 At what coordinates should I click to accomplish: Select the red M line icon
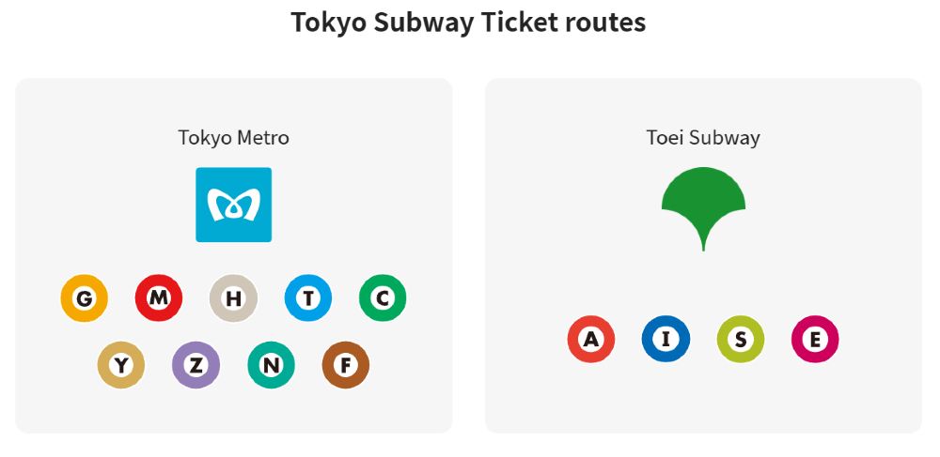(x=159, y=299)
